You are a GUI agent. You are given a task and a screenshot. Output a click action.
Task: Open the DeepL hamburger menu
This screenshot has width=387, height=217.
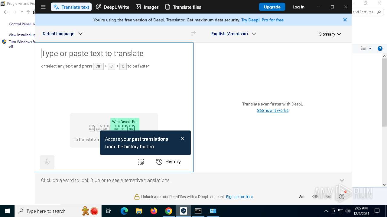click(43, 7)
